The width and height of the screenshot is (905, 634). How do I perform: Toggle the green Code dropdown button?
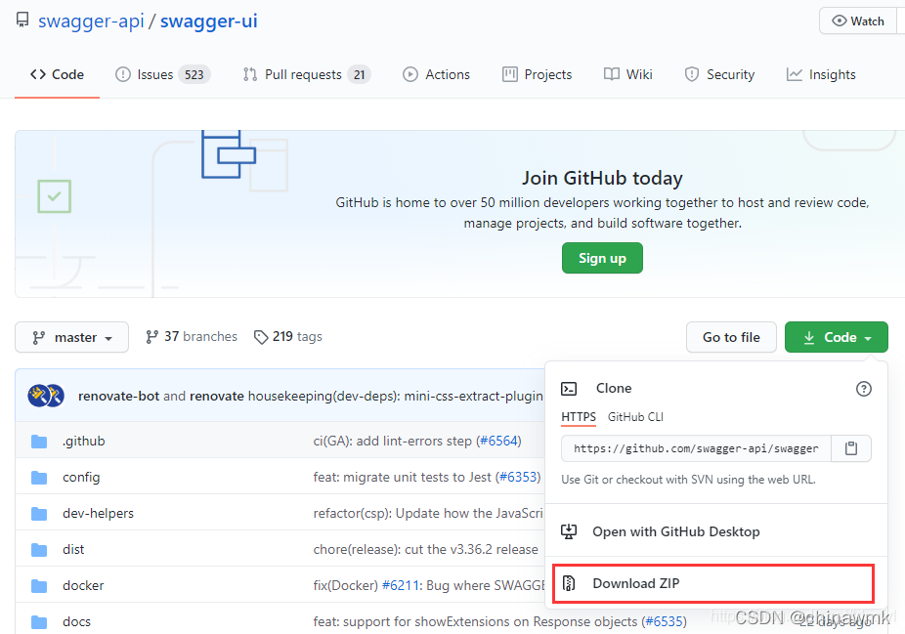tap(837, 337)
